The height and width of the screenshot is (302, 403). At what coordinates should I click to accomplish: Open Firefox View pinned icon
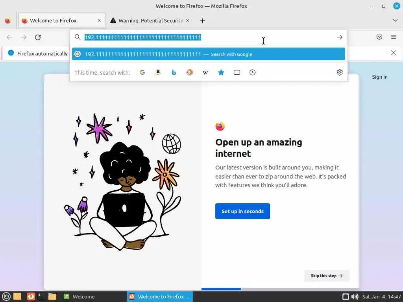[x=8, y=20]
